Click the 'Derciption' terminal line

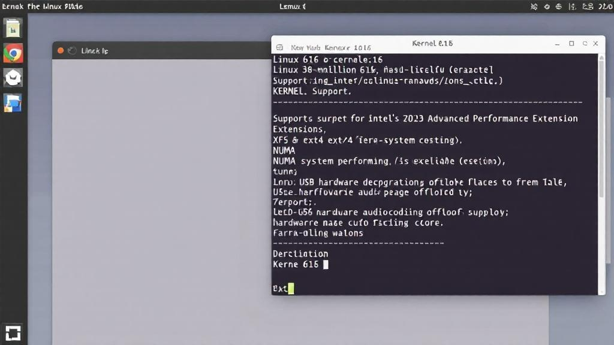click(300, 253)
